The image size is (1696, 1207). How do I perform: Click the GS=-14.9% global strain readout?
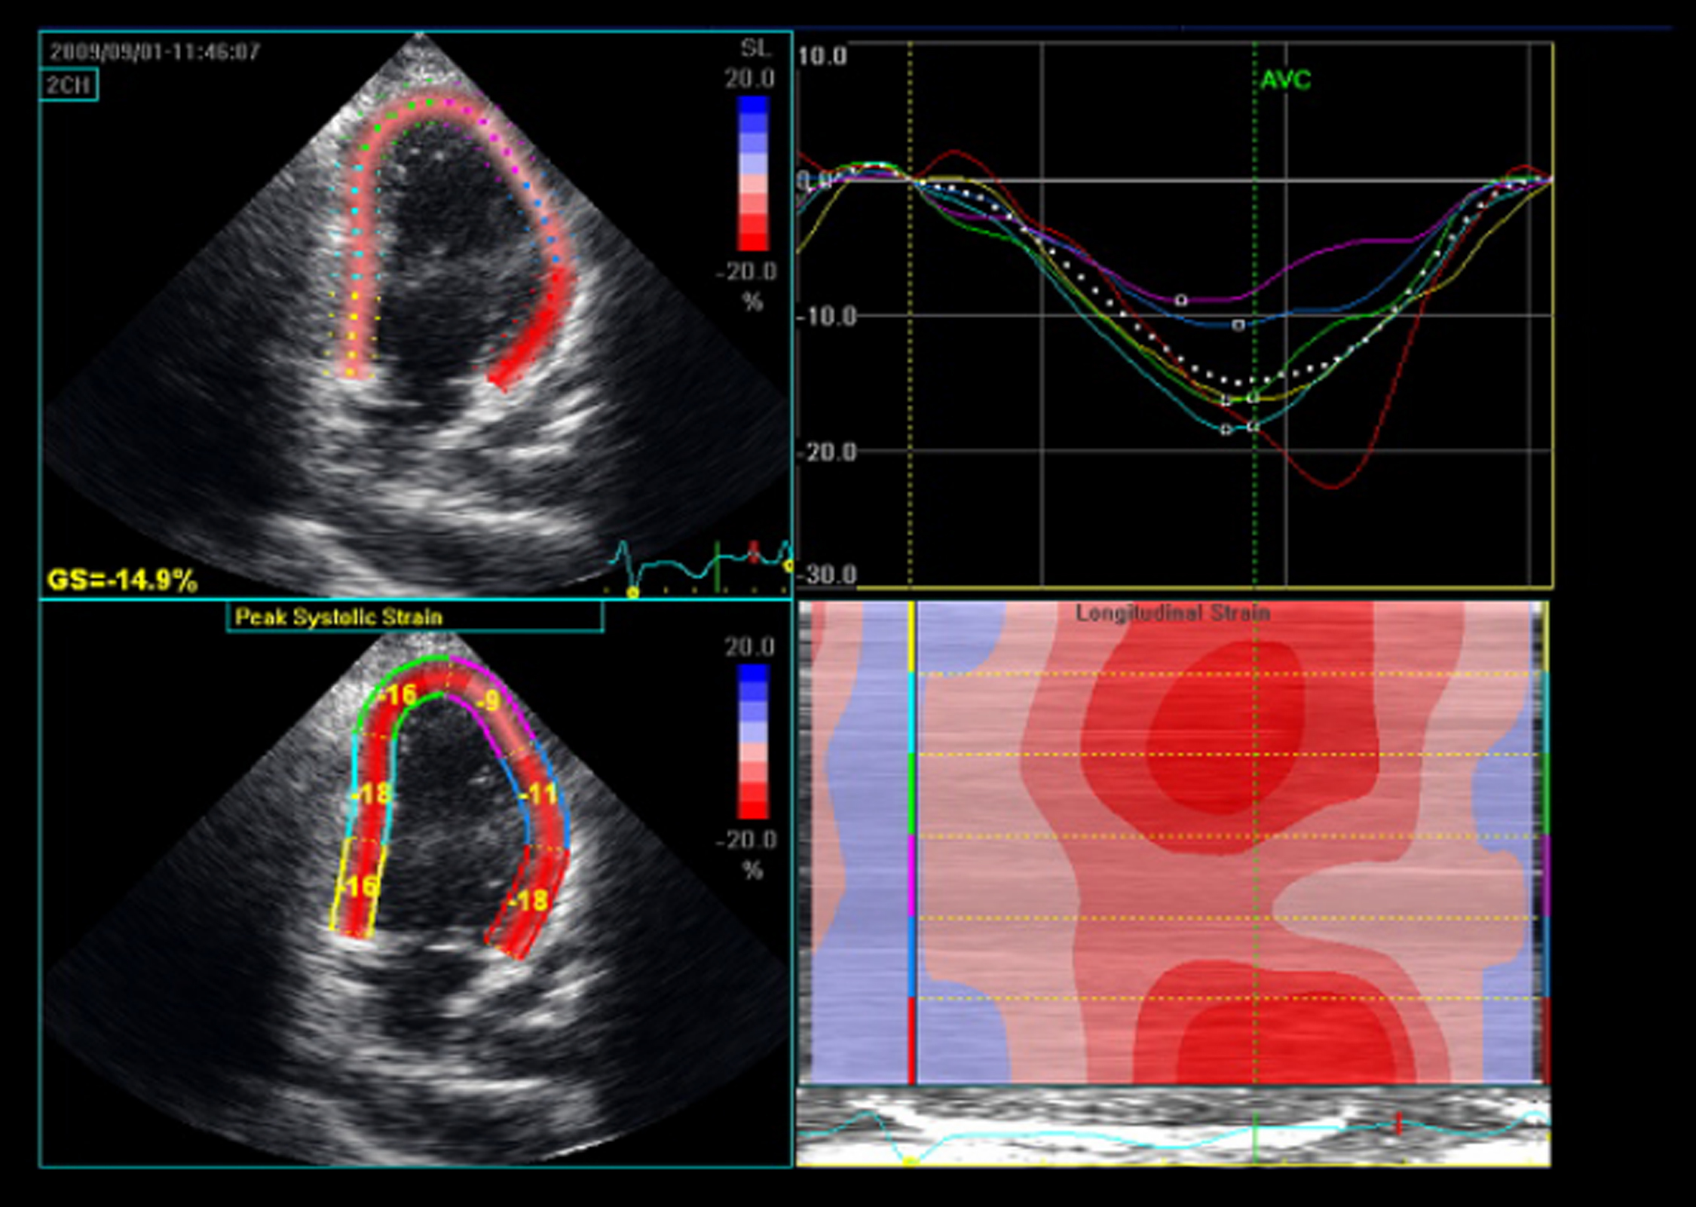point(122,580)
